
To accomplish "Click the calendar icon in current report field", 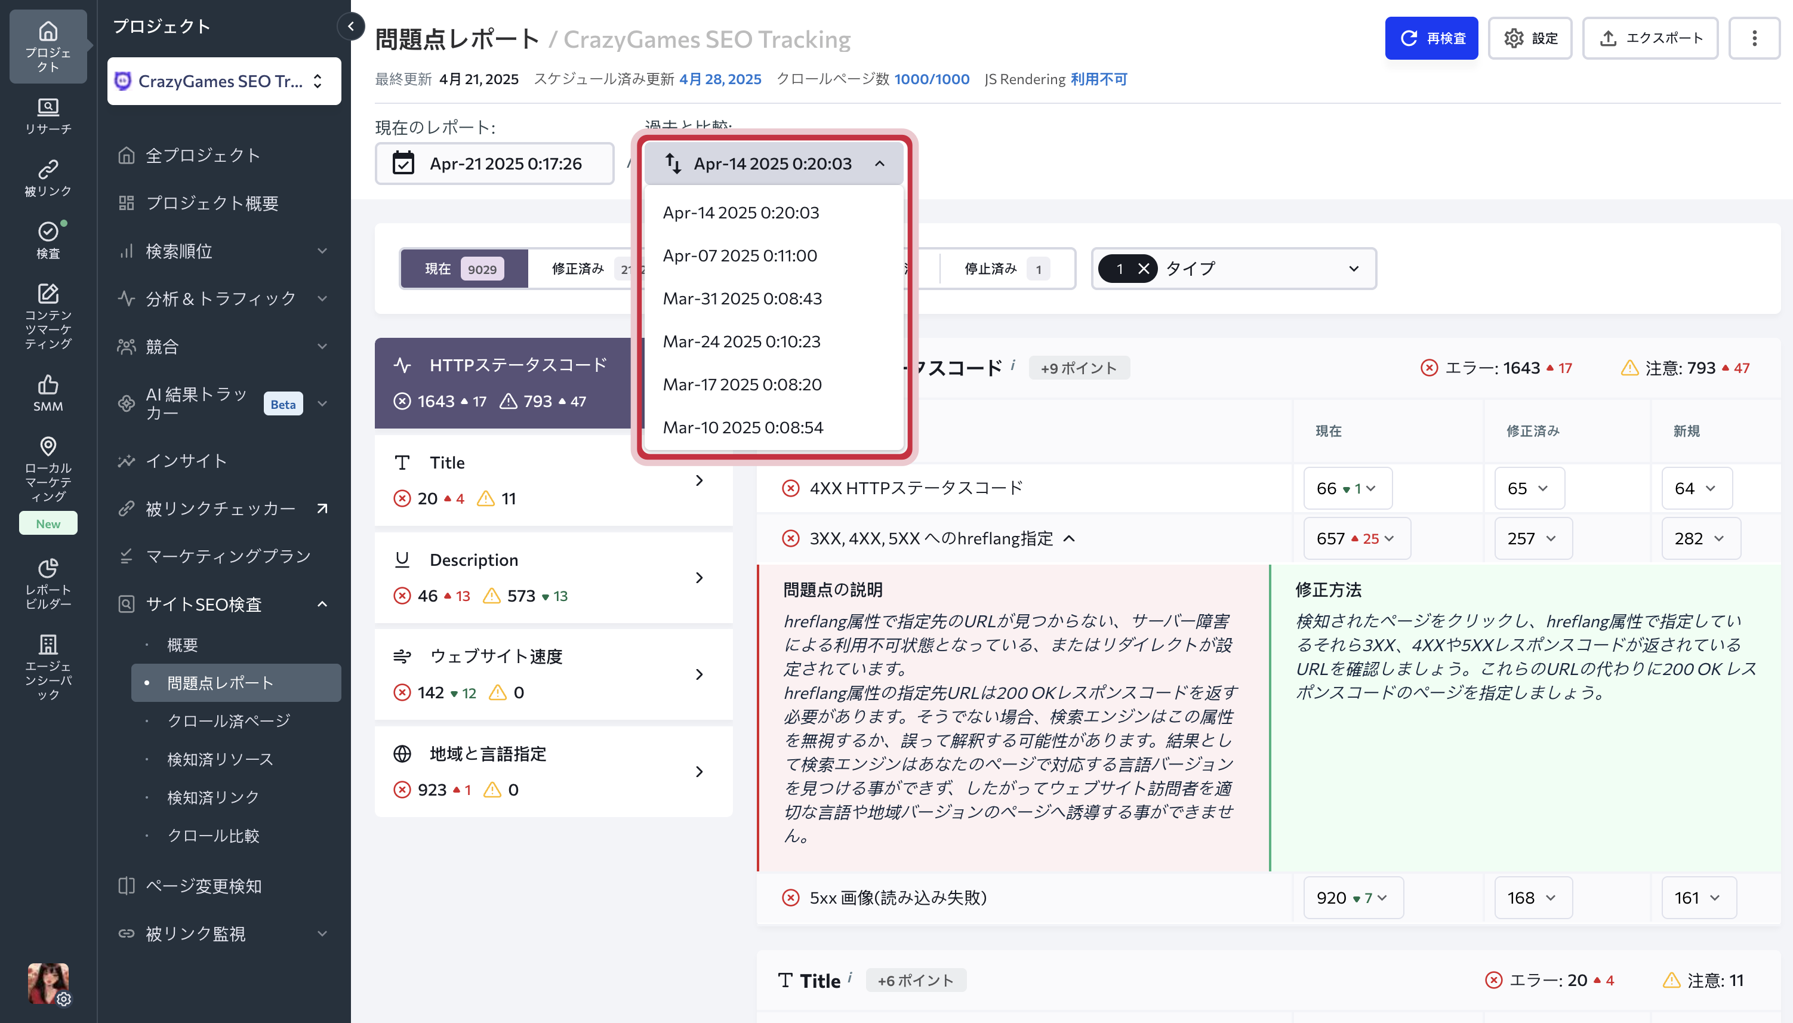I will pyautogui.click(x=403, y=163).
